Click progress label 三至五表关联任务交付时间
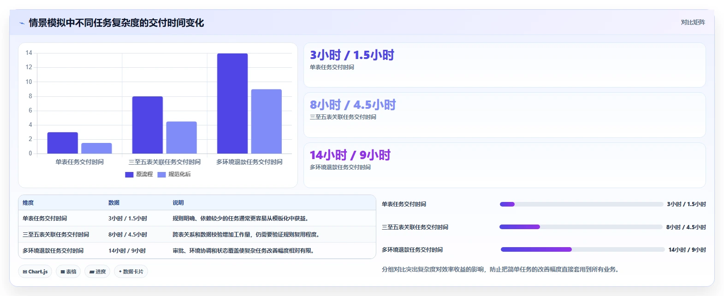The width and height of the screenshot is (724, 296). [415, 227]
